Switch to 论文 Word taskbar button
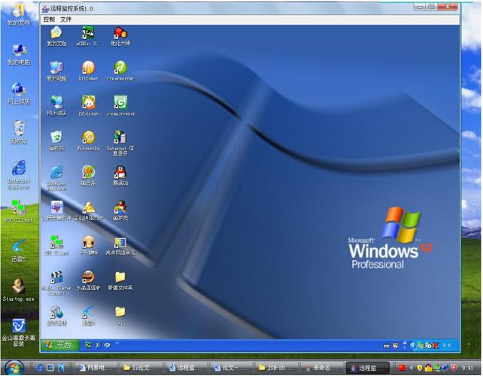 point(231,368)
